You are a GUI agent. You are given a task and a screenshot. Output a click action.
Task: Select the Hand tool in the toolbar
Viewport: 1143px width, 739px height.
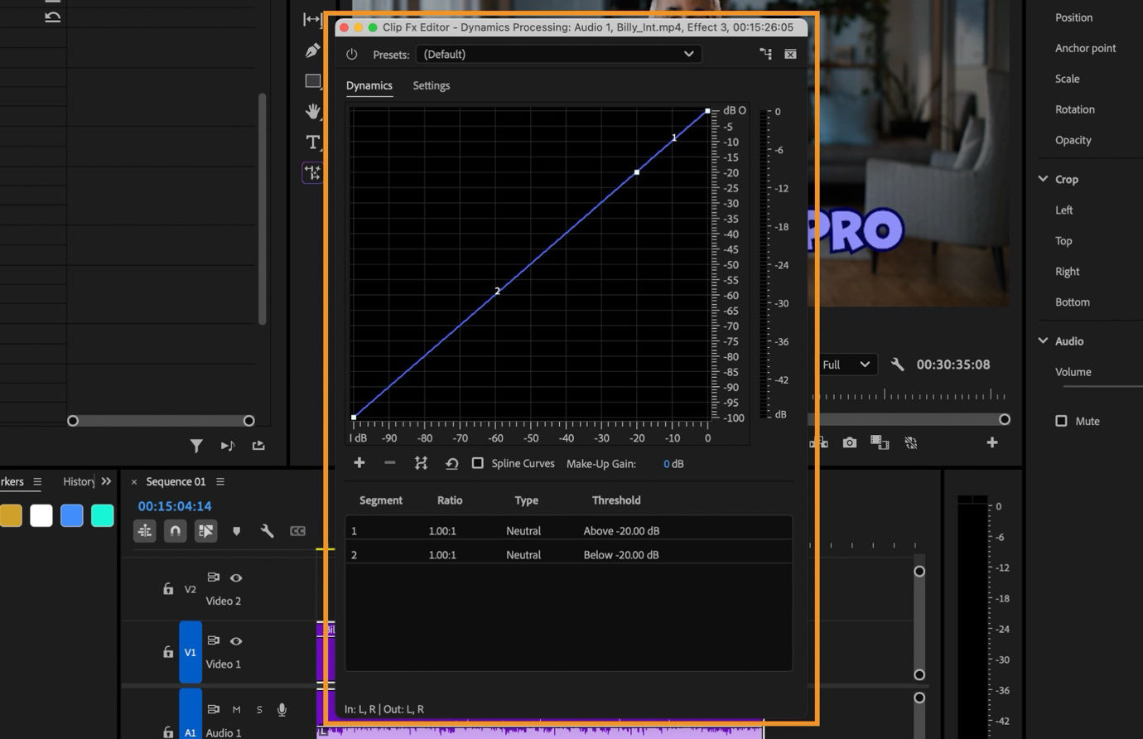[x=312, y=111]
